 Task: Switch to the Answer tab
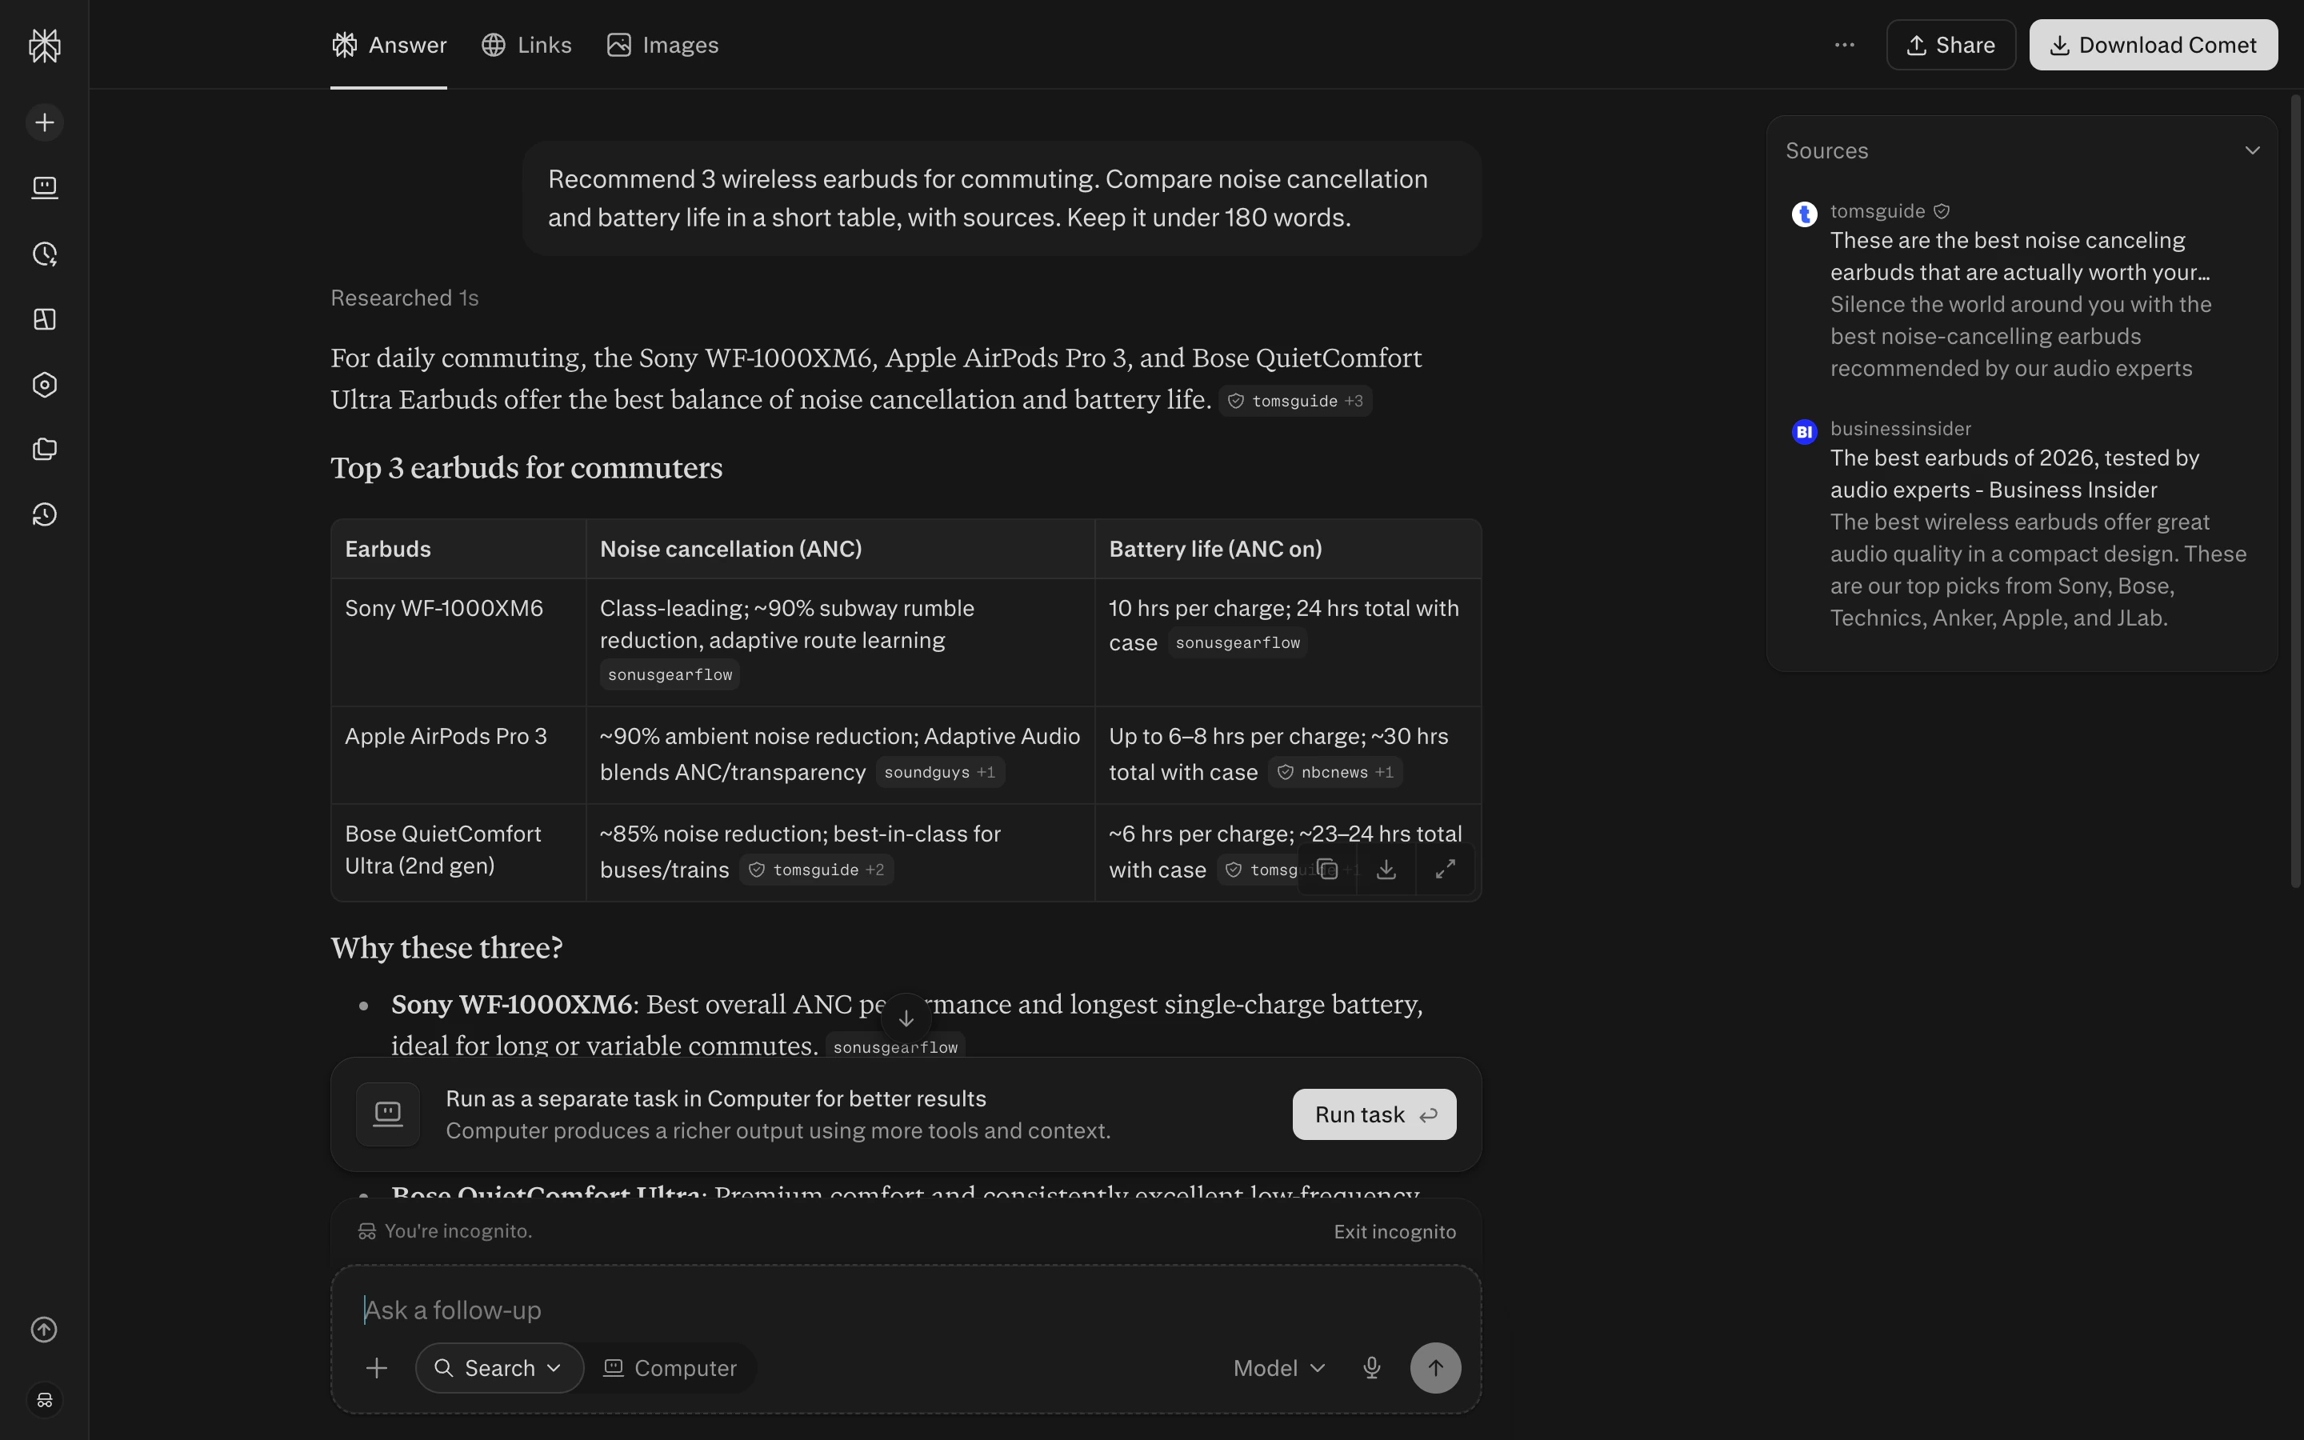click(x=389, y=45)
